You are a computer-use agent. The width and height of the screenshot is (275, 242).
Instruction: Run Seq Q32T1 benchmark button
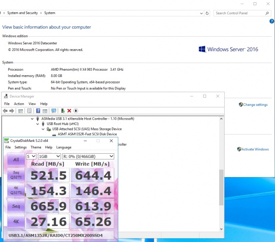tap(16, 175)
